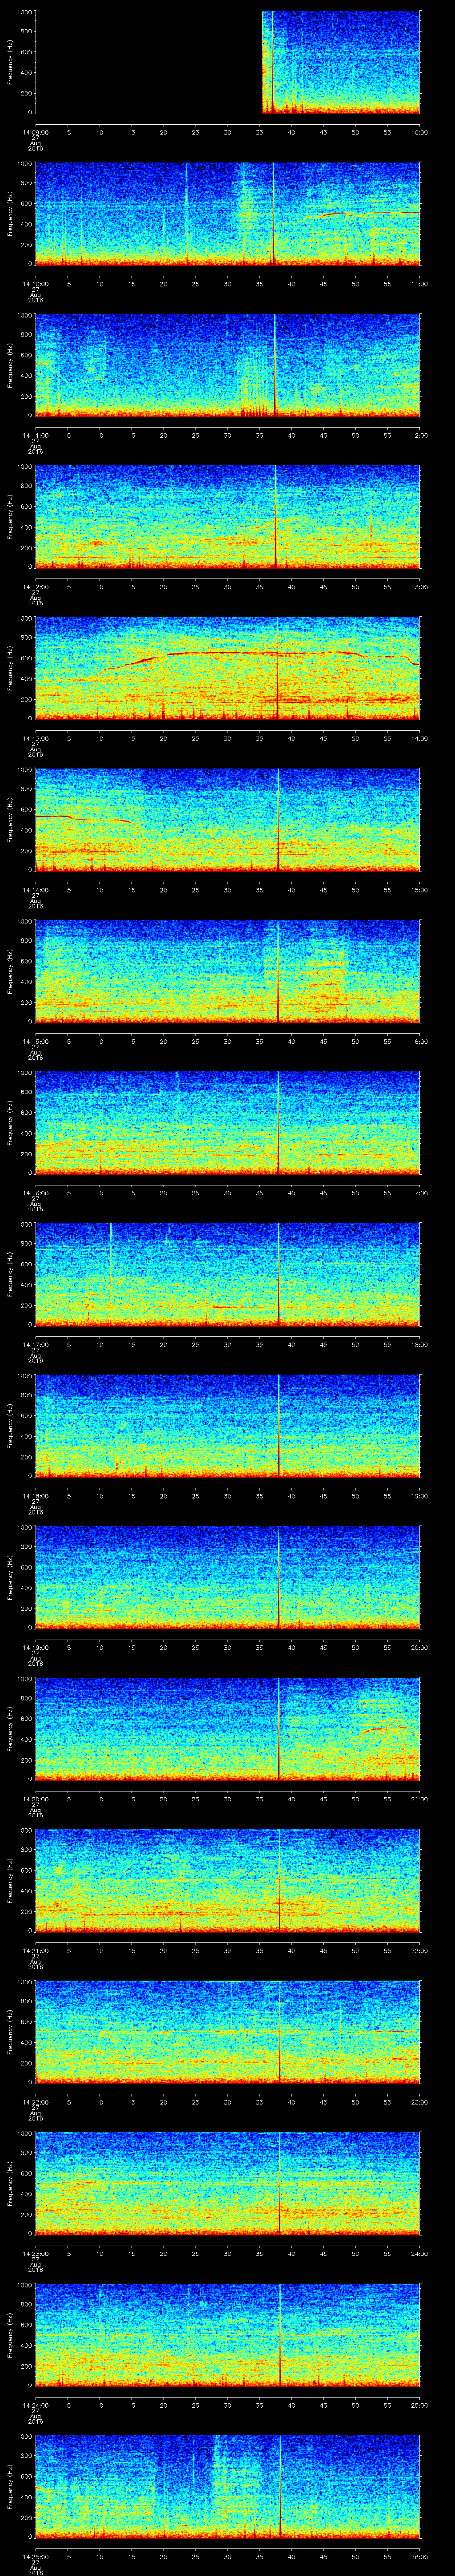This screenshot has height=2576, width=455.
Task: Click the 10:00 end time label
Action: (x=419, y=132)
